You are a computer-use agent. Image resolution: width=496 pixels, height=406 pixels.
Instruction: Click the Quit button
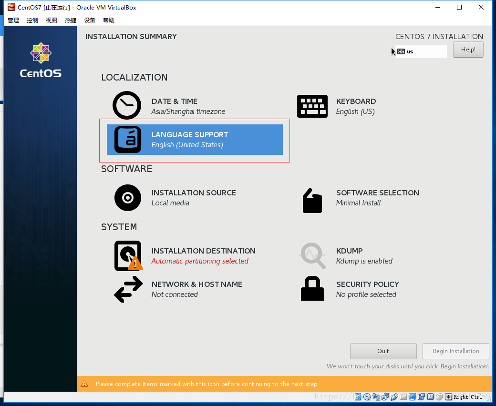pyautogui.click(x=383, y=351)
